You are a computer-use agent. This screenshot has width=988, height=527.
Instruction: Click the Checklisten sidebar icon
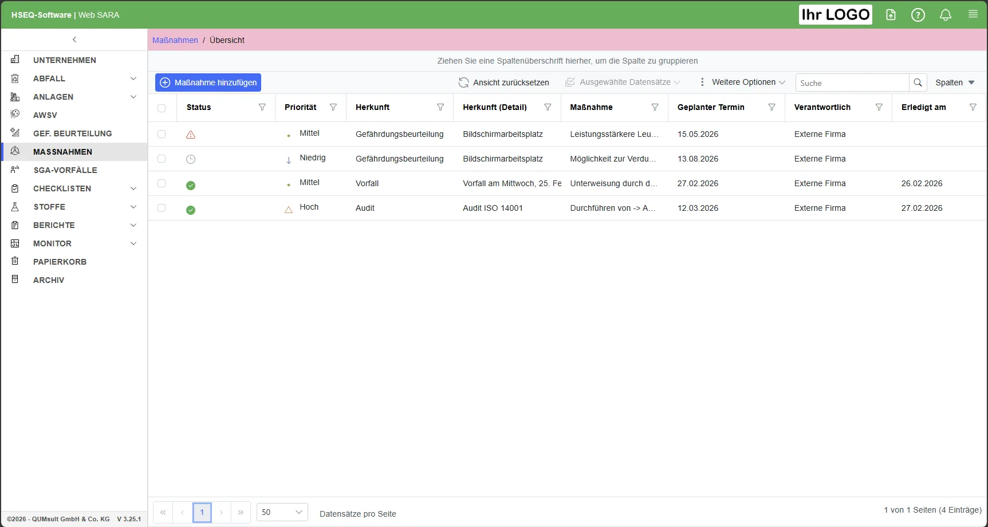coord(15,188)
